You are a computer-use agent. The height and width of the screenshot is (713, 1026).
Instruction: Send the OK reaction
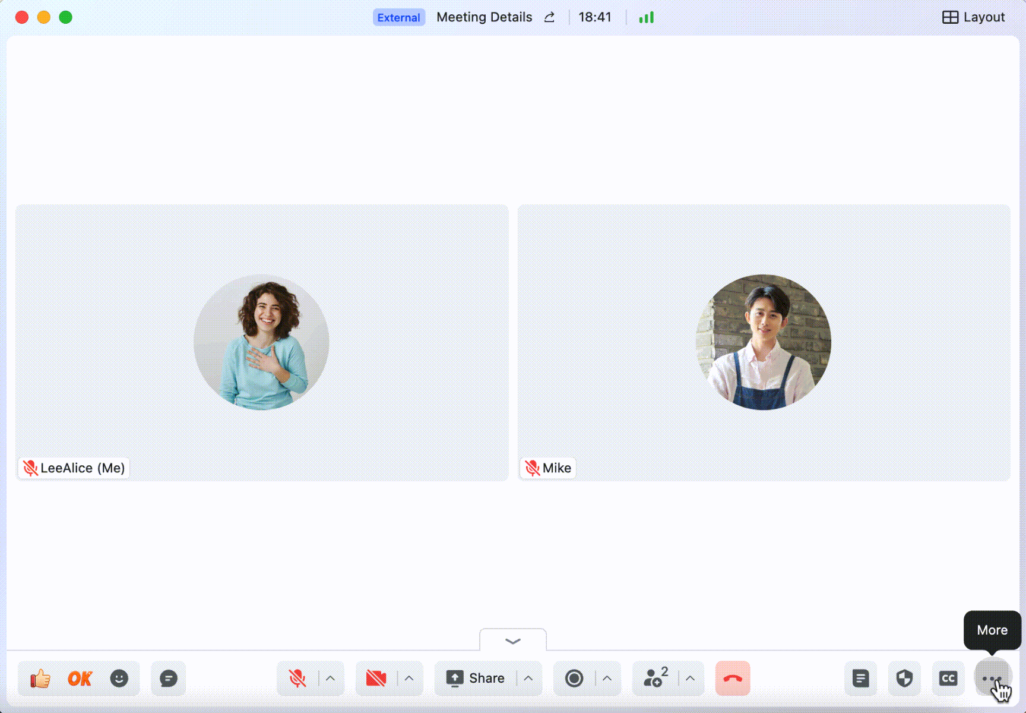[x=80, y=679]
